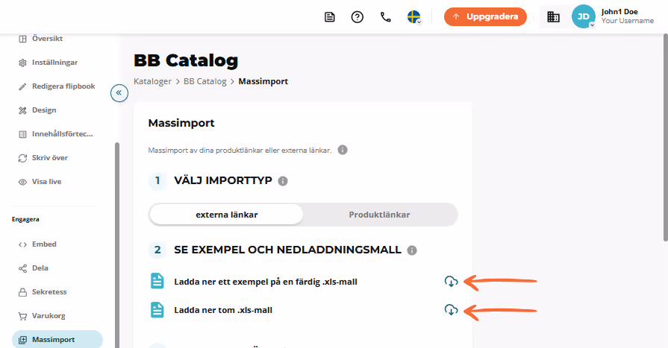This screenshot has height=348, width=668.
Task: Go to BB Catalog breadcrumb link
Action: 205,81
